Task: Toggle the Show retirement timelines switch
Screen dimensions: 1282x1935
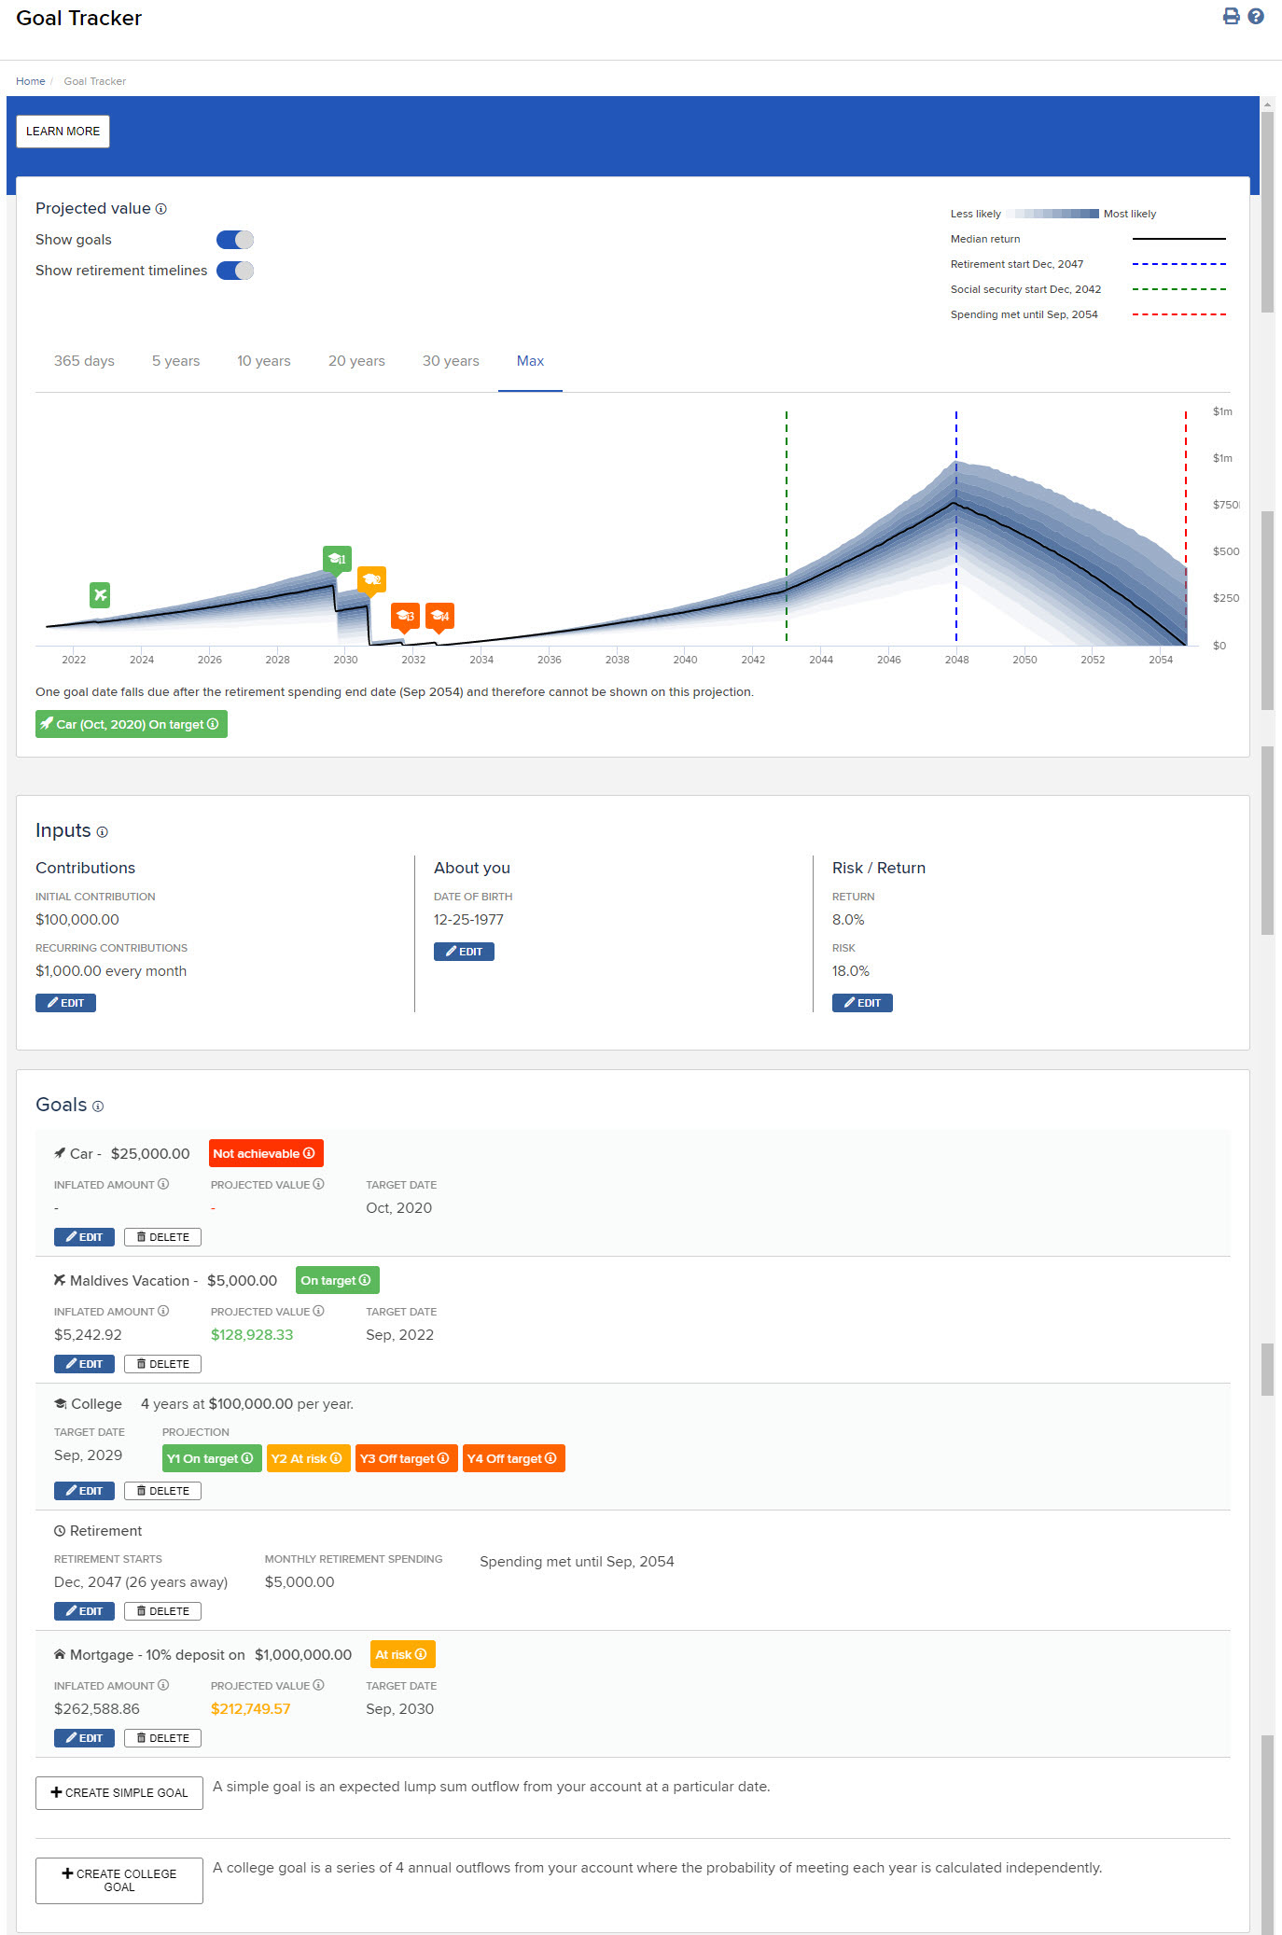Action: (235, 271)
